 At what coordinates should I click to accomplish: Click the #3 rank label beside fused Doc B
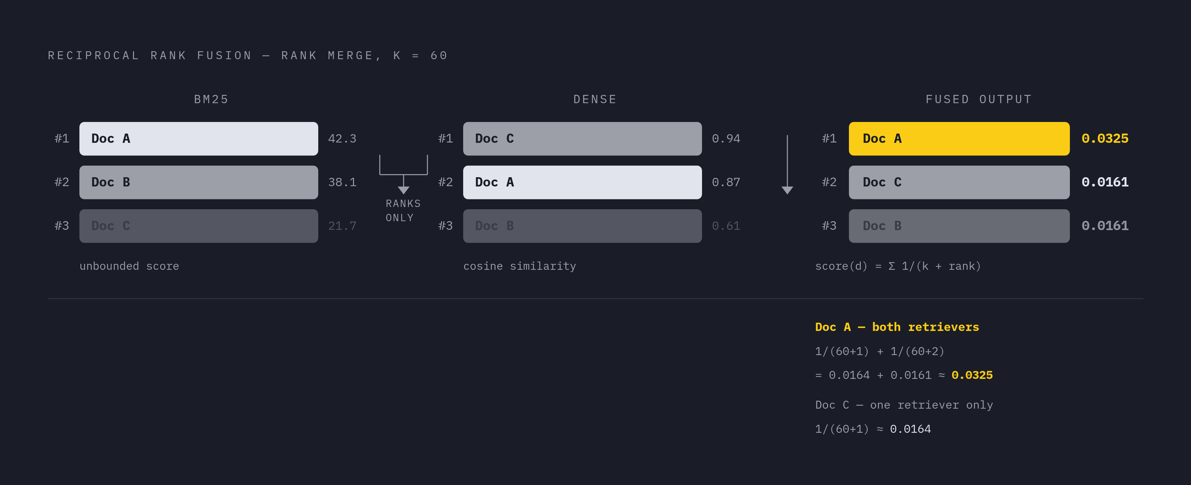click(x=829, y=226)
